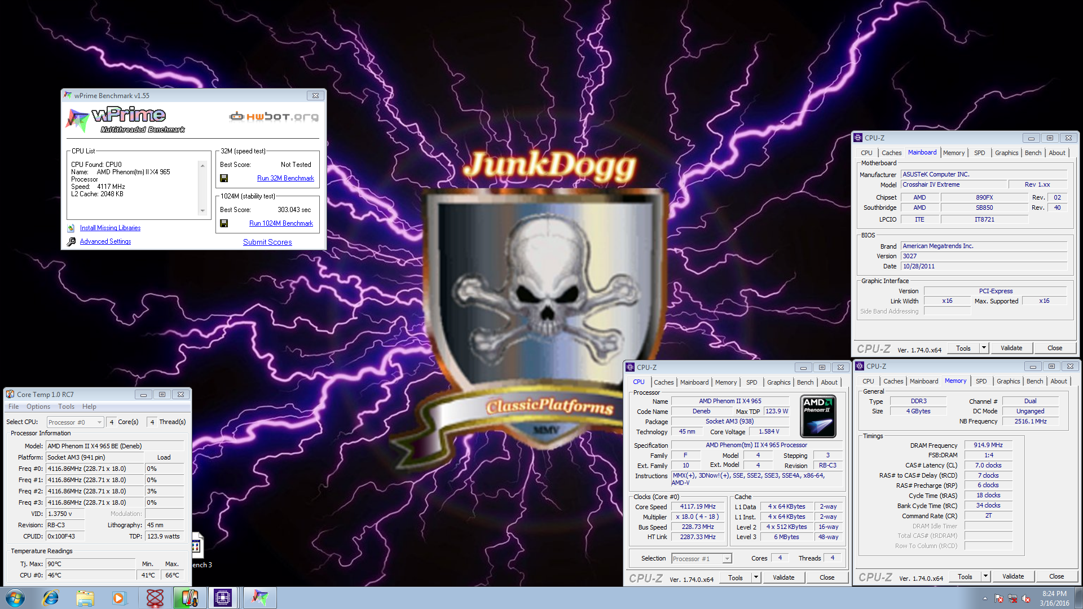Image resolution: width=1083 pixels, height=609 pixels.
Task: Click Validate in CPU-Z CPU window
Action: point(783,577)
